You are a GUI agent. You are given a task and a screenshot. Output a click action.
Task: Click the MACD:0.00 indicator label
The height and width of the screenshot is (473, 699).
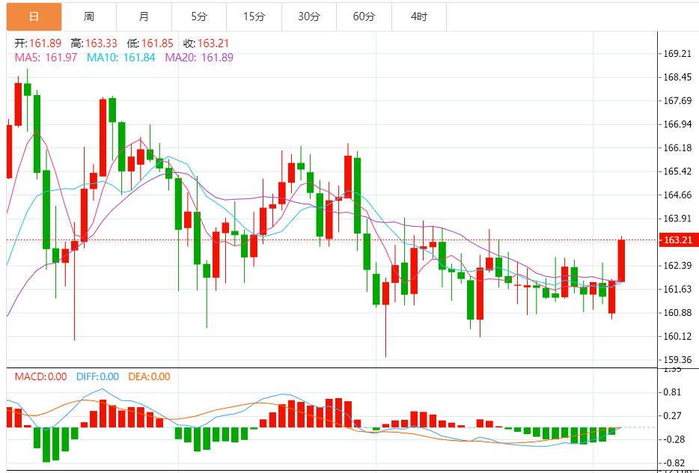click(x=40, y=376)
